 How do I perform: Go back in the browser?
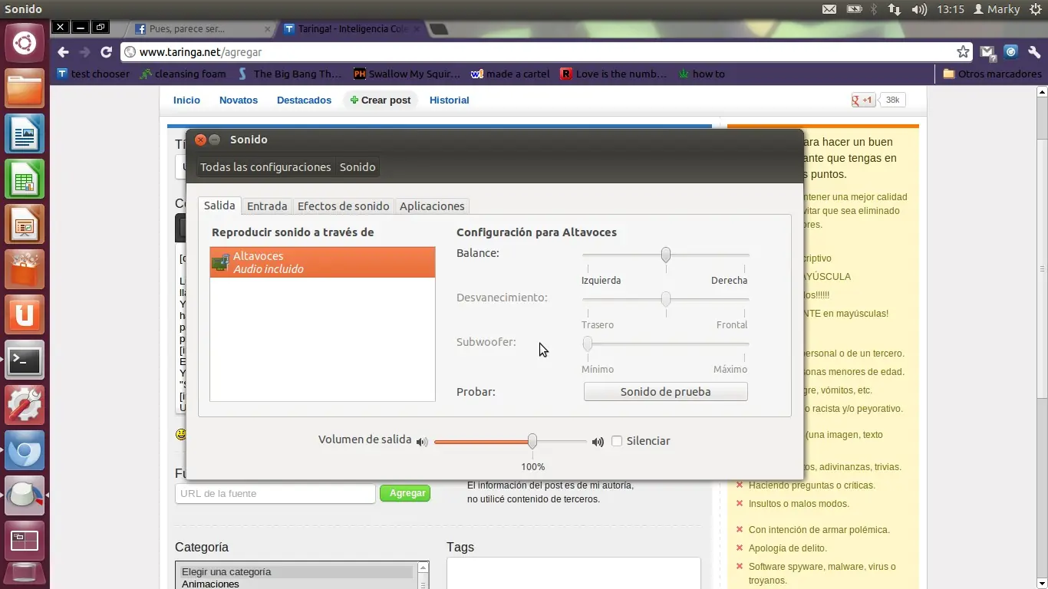click(63, 52)
